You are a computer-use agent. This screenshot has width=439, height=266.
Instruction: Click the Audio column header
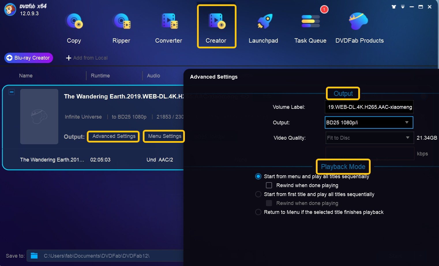coord(153,76)
